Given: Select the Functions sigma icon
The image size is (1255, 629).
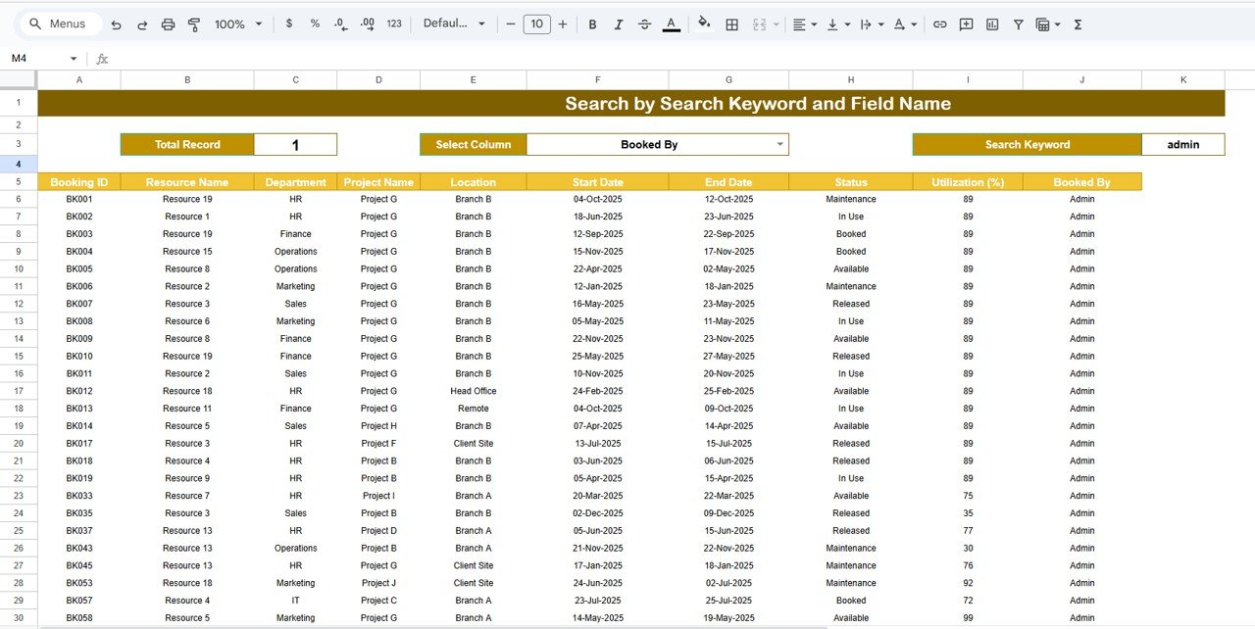Looking at the screenshot, I should (x=1076, y=24).
